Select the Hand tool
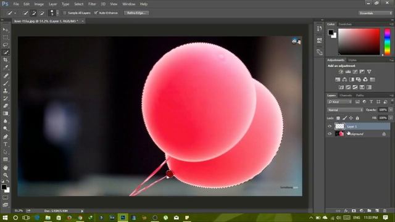The image size is (395, 222). (x=6, y=168)
